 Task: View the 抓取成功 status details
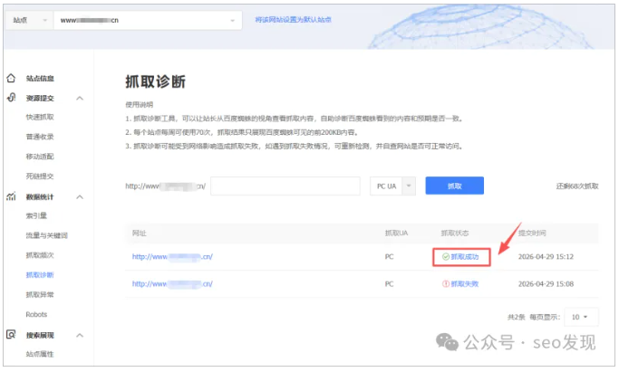465,257
